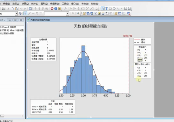
Task: Click the 规格上限 red label
Action: point(128,36)
